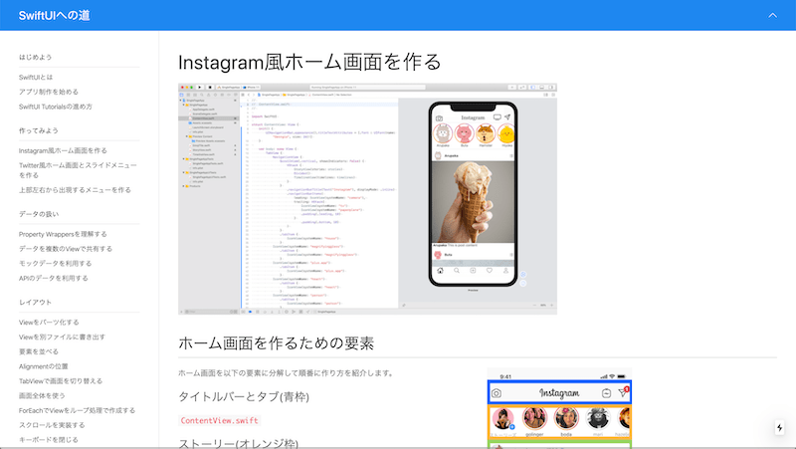Open Viewを別ファイルに書き出す

click(x=62, y=337)
